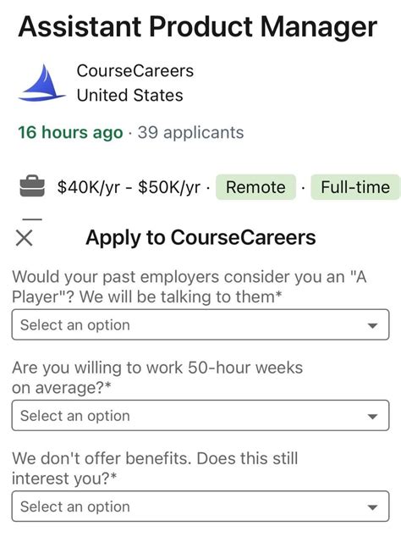Select the Remote tag
The width and height of the screenshot is (401, 537).
(255, 187)
